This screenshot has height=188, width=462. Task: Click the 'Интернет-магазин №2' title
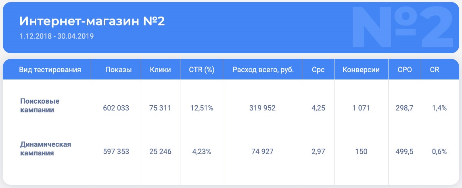coord(92,21)
